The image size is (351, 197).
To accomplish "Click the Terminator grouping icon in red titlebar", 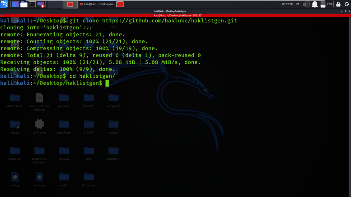I will point(2,15).
